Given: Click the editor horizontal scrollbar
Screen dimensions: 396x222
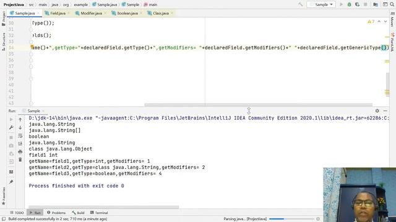Looking at the screenshot, I should pyautogui.click(x=259, y=105).
